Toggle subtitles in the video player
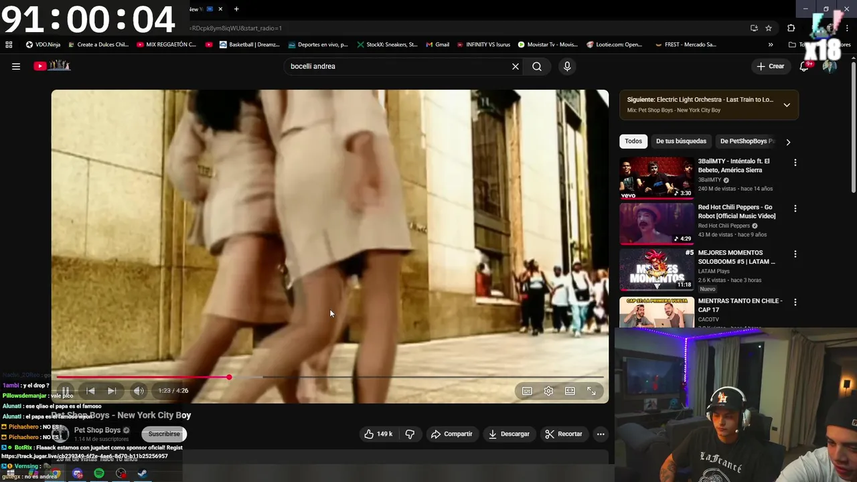 pos(527,391)
